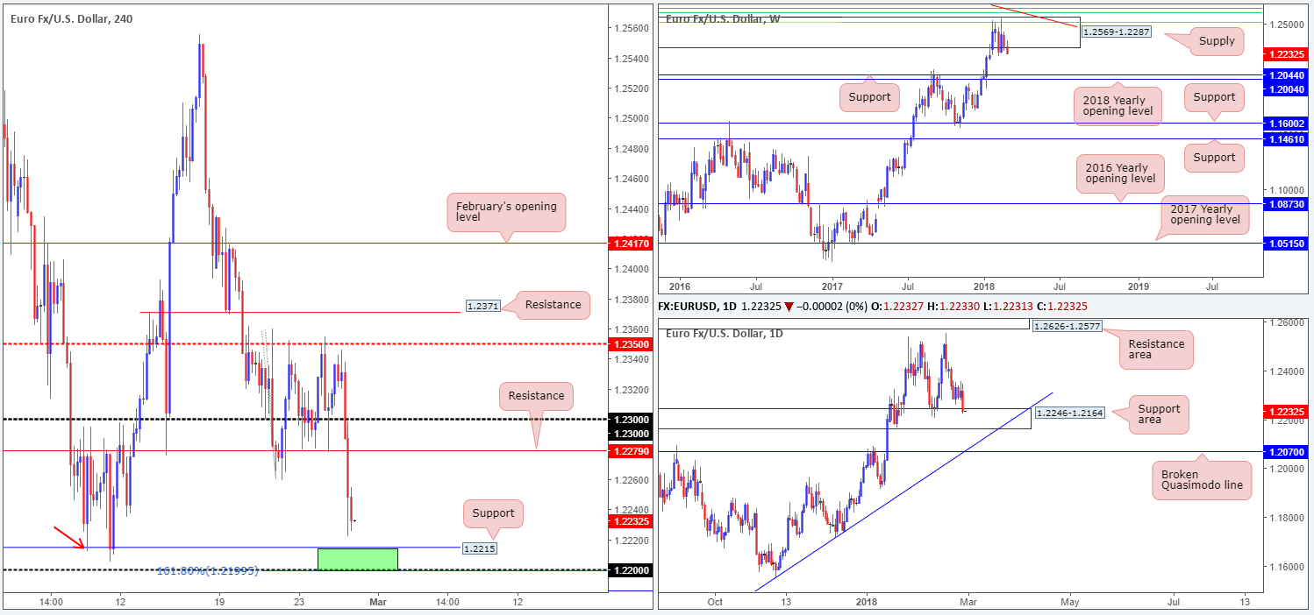1314x615 pixels.
Task: Click the 23 label on the 240 chart time axis
Action: pos(299,602)
